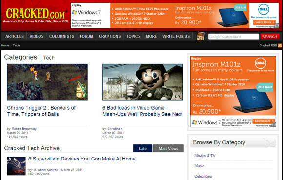This screenshot has width=283, height=180.
Task: Click the 'Browse By Category' heading
Action: (219, 142)
